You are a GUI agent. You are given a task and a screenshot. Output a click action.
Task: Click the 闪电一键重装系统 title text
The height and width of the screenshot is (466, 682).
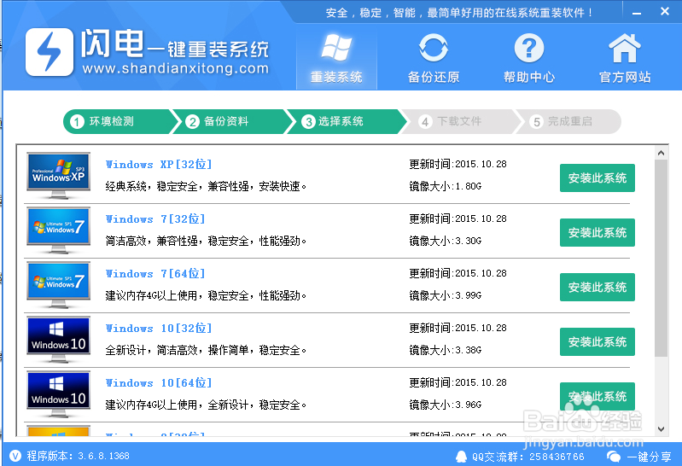point(175,44)
